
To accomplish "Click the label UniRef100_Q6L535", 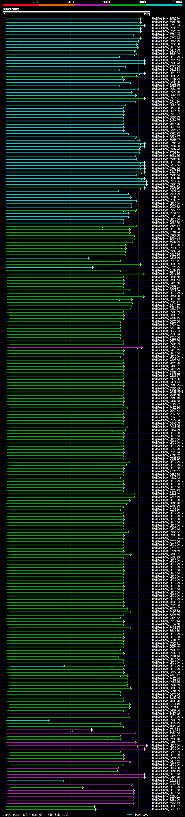I will tap(166, 111).
